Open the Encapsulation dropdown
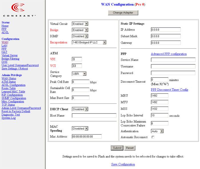The height and width of the screenshot is (169, 200). click(x=89, y=42)
